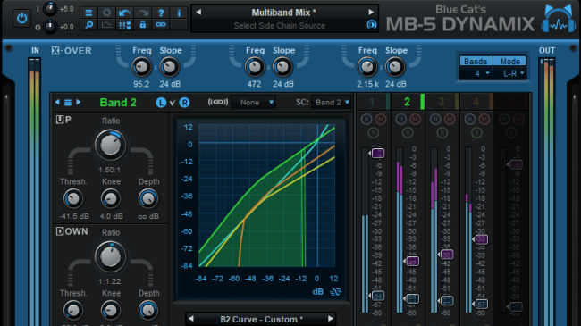Bypass band 4 with B button
The height and width of the screenshot is (326, 581).
pos(470,120)
